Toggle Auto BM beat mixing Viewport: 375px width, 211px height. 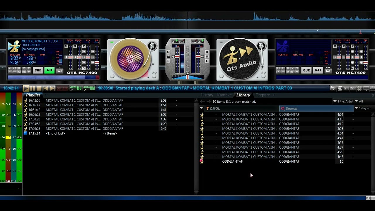tap(89, 88)
